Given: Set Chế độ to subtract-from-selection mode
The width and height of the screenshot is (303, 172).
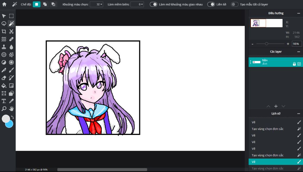Looking at the screenshot, I should (53, 4).
